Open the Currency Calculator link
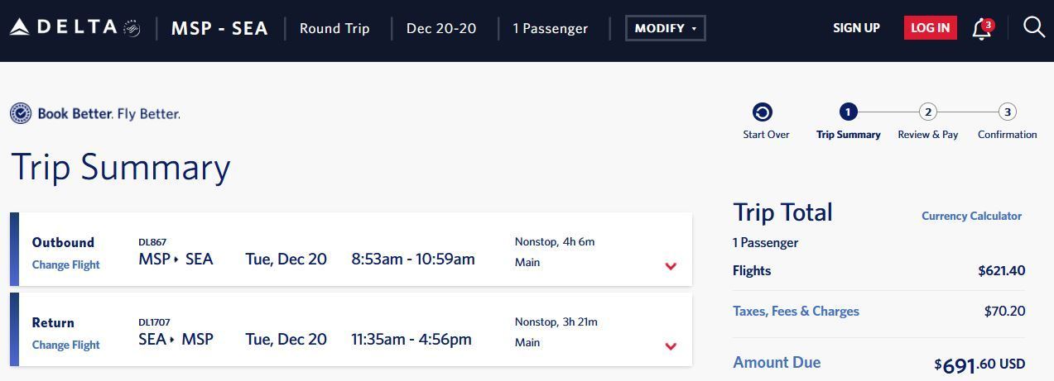Screen dimensions: 1054x381 point(971,216)
